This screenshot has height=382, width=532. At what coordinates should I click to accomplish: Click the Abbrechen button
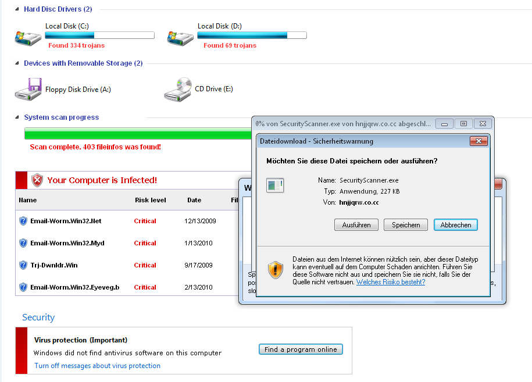(x=456, y=225)
